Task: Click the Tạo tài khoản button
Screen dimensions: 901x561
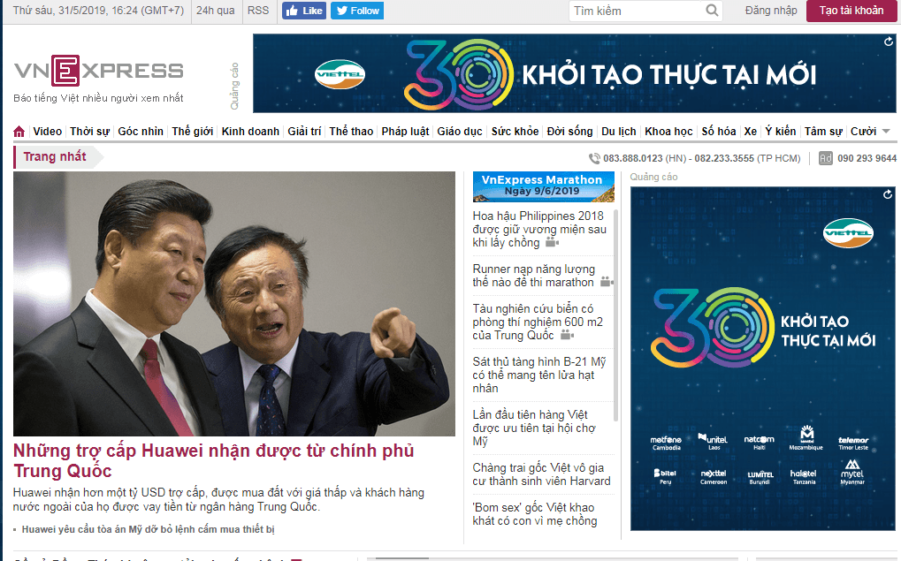Action: pyautogui.click(x=851, y=11)
